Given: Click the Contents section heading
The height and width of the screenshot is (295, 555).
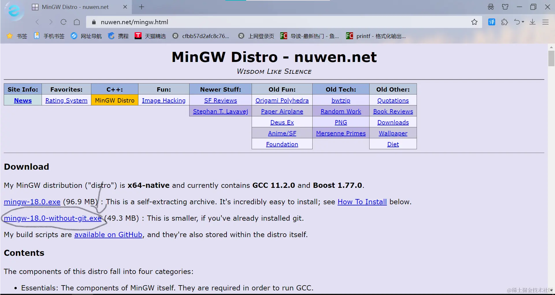Looking at the screenshot, I should 24,253.
